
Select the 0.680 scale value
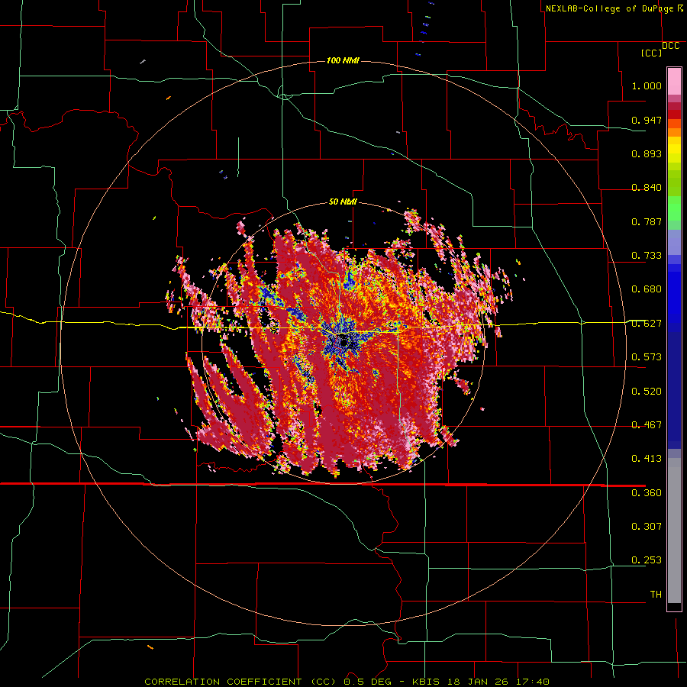click(647, 289)
